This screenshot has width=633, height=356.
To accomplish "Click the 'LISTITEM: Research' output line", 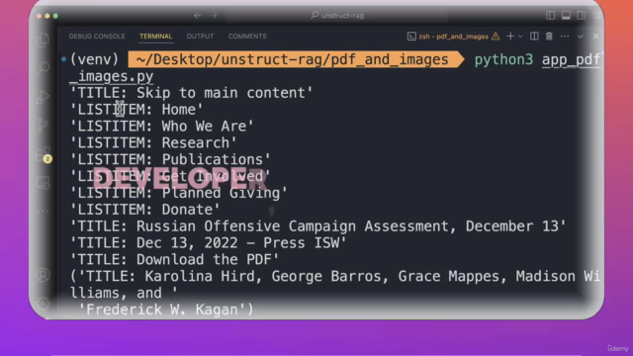I will point(153,142).
